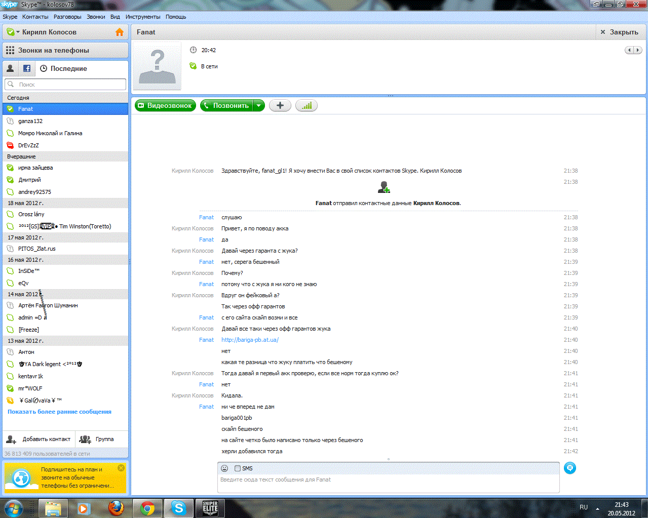Click the contact request icon in chat
Screen dimensions: 648x518
point(384,187)
